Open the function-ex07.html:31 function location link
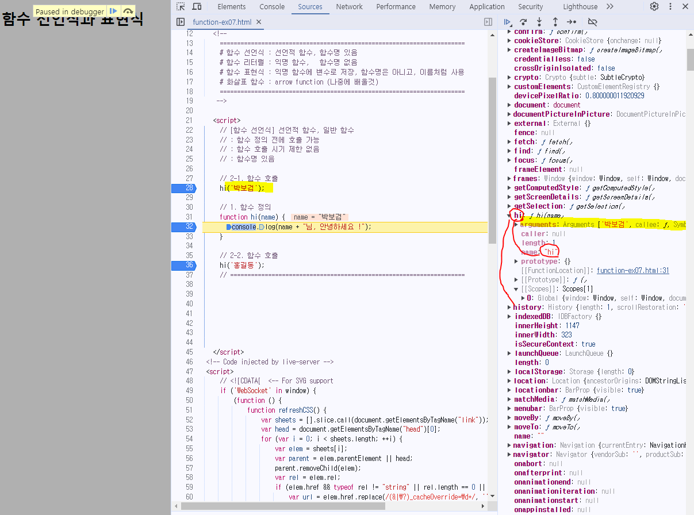The height and width of the screenshot is (515, 694). pos(633,271)
